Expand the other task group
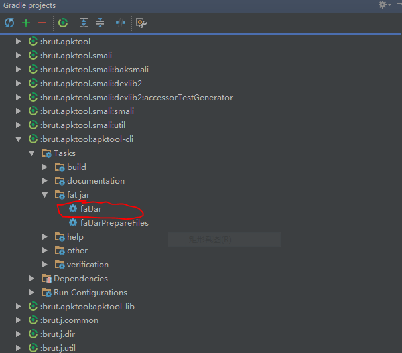This screenshot has width=402, height=353. (45, 250)
